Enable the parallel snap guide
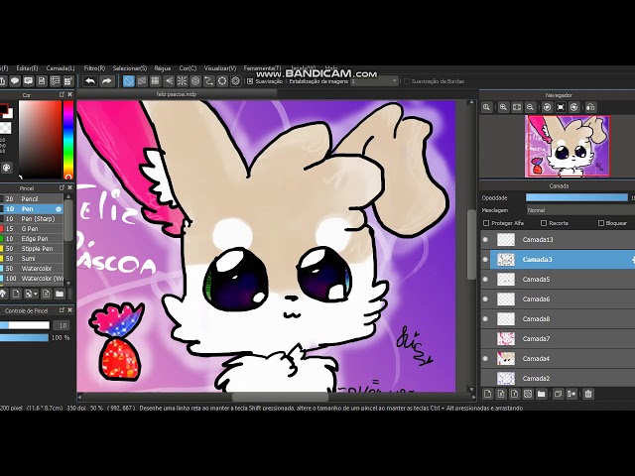The height and width of the screenshot is (476, 635). [x=142, y=81]
